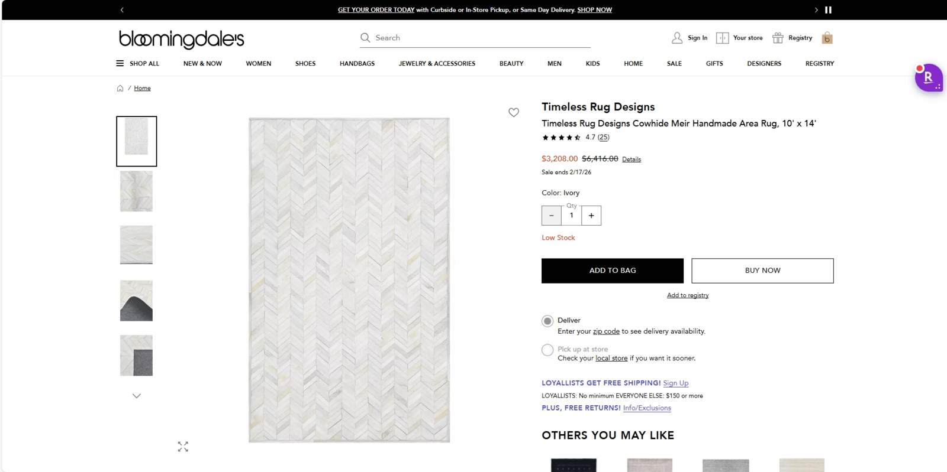This screenshot has height=472, width=947.
Task: Add rug to wishlist with heart icon
Action: [514, 112]
